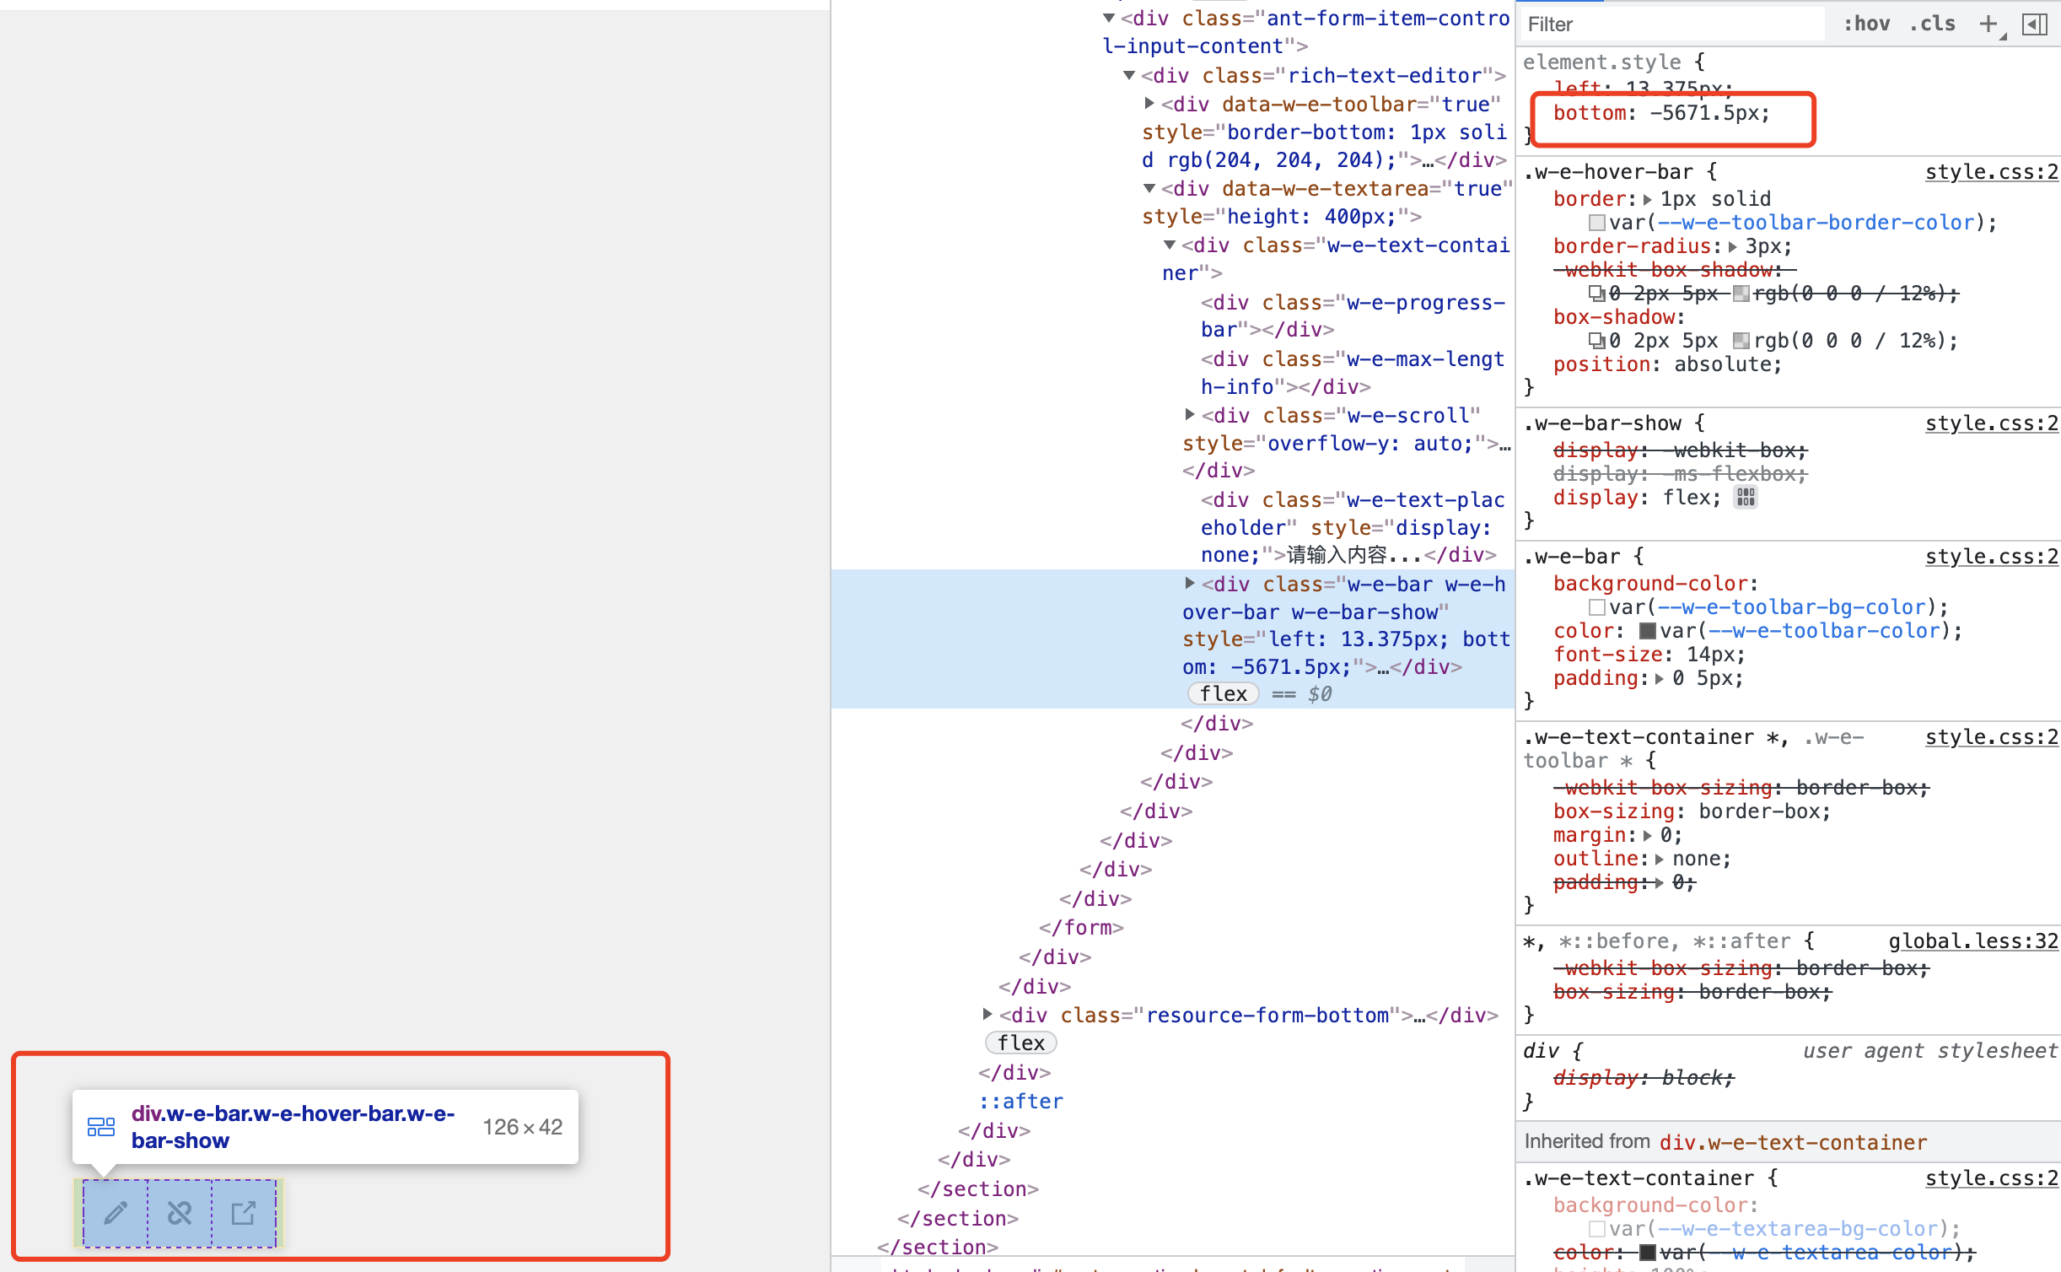This screenshot has width=2061, height=1272.
Task: Click the pencil edit icon in the hover overlay
Action: (115, 1215)
